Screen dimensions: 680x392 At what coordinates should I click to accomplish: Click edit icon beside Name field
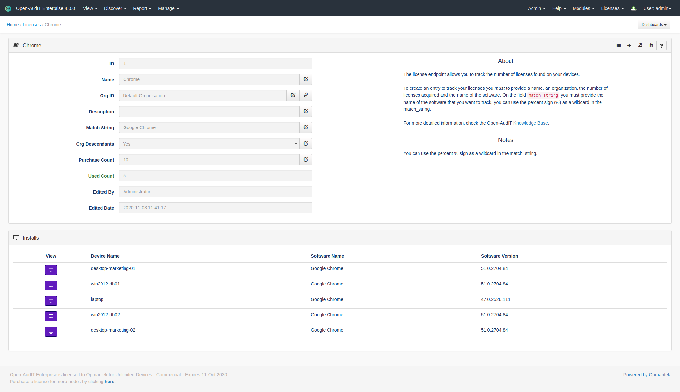pyautogui.click(x=306, y=79)
